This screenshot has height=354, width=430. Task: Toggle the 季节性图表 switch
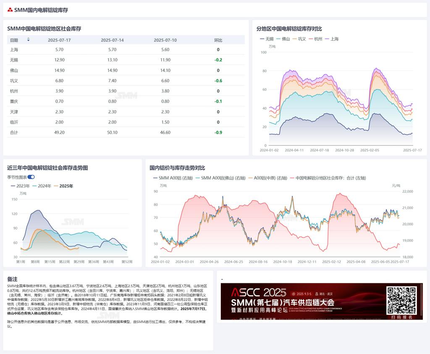pos(31,177)
